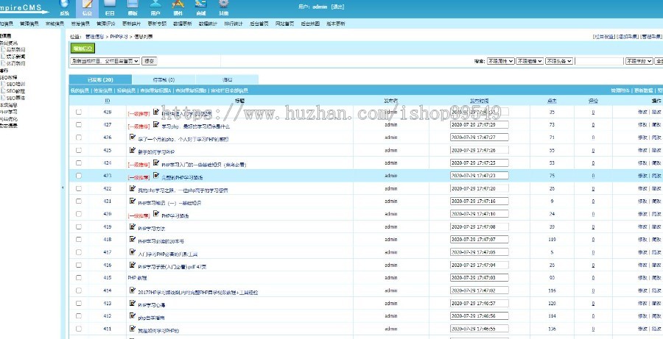Sort by the ID column header
Viewport: 663px width, 339px height.
(108, 101)
